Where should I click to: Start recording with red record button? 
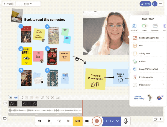pyautogui.click(x=97, y=121)
